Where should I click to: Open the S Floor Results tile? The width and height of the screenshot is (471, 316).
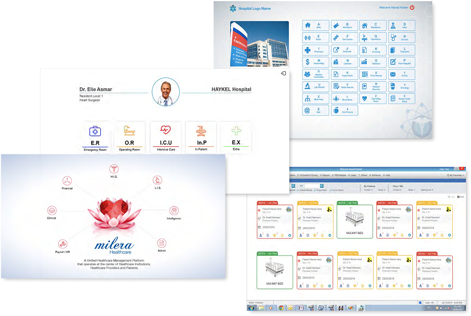[373, 74]
